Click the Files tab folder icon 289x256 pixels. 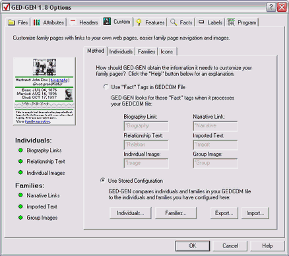coord(11,22)
